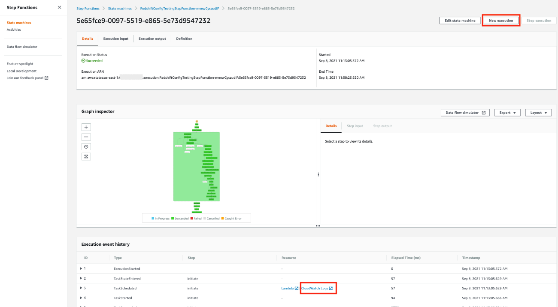This screenshot has height=307, width=558.
Task: Select the execution Details tab
Action: 87,39
